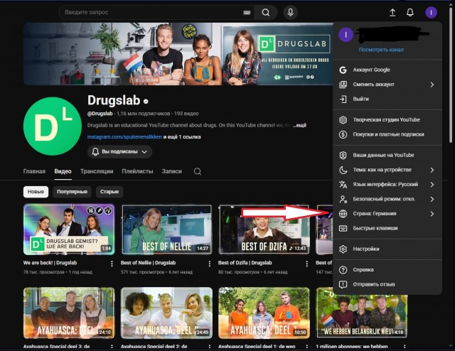Click the globe icon for Страна: Германия
Screen dimensions: 455x351
click(343, 214)
